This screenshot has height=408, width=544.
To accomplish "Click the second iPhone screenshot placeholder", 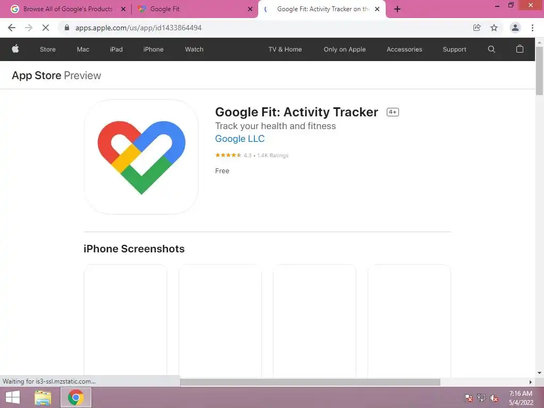I will click(x=220, y=321).
